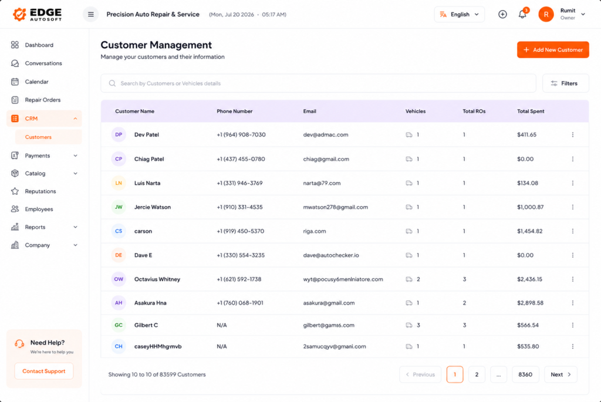Collapse the CRM section chevron
Image resolution: width=601 pixels, height=402 pixels.
click(x=76, y=119)
